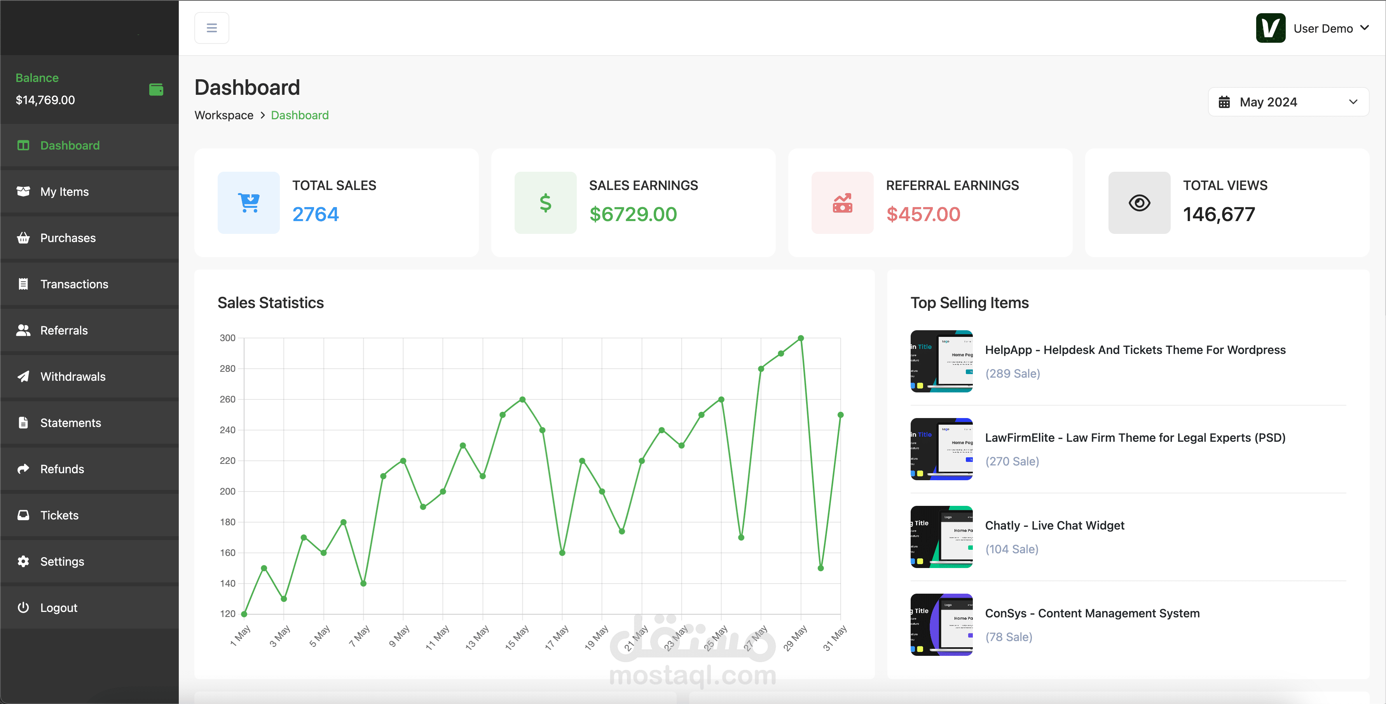Screen dimensions: 1386x704
Task: Click the hamburger menu icon
Action: click(211, 28)
